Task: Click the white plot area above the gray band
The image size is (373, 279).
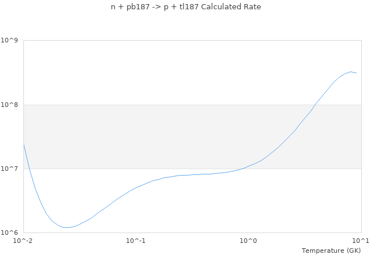Action: tap(192, 73)
